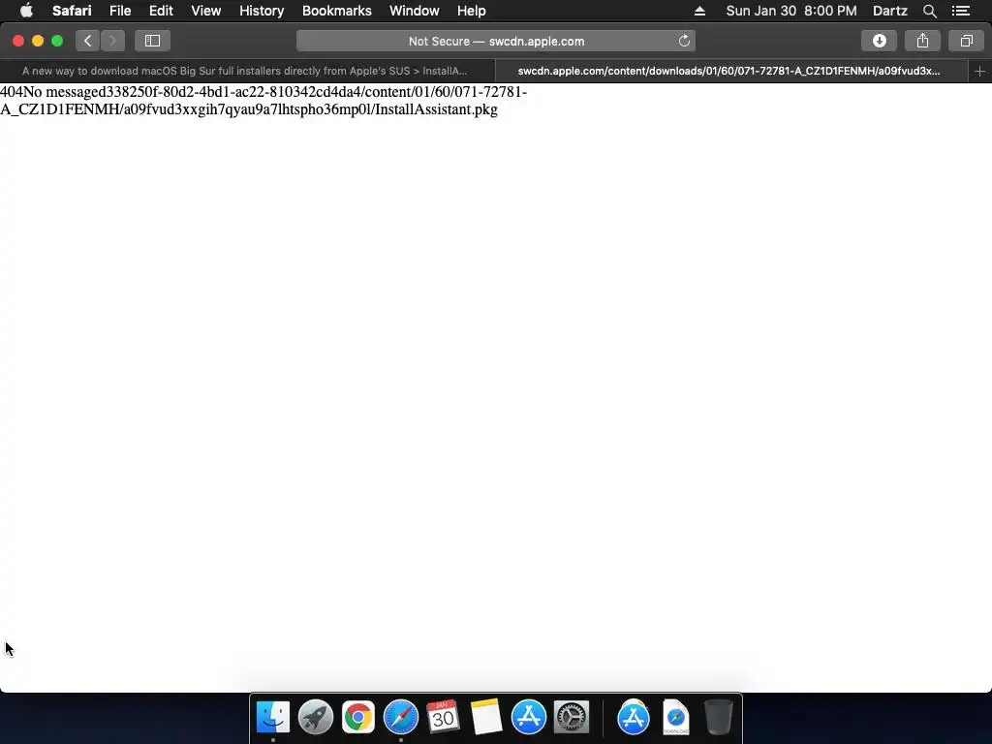Click the eject icon in menu bar

(x=699, y=11)
